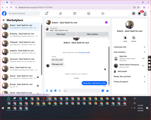Bookmark this page with the star icon
This screenshot has height=120, width=151.
click(x=138, y=7)
